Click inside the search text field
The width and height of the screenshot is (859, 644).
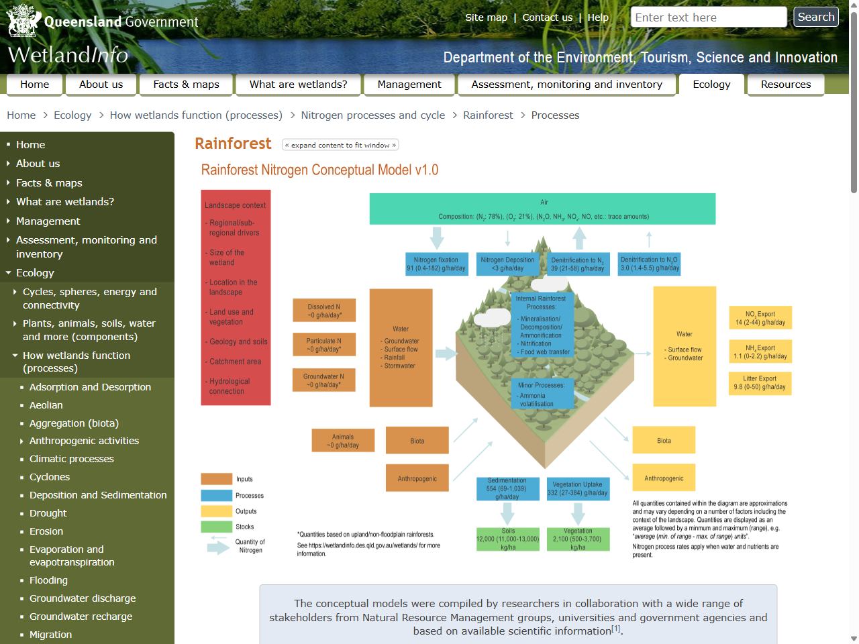(708, 17)
